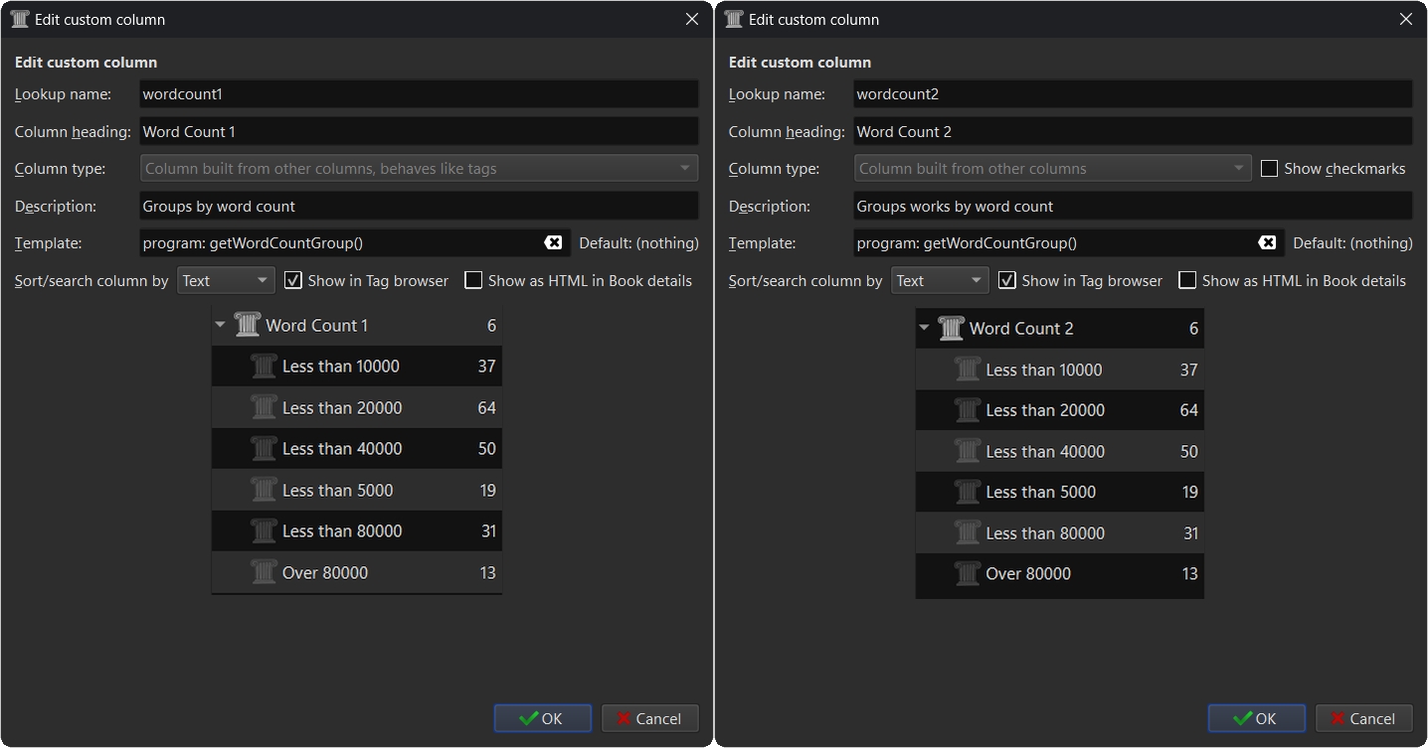
Task: Collapse the Word Count 1 tree node
Action: [x=221, y=325]
